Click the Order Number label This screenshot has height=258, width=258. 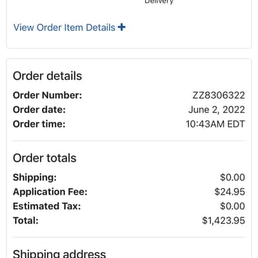click(48, 95)
